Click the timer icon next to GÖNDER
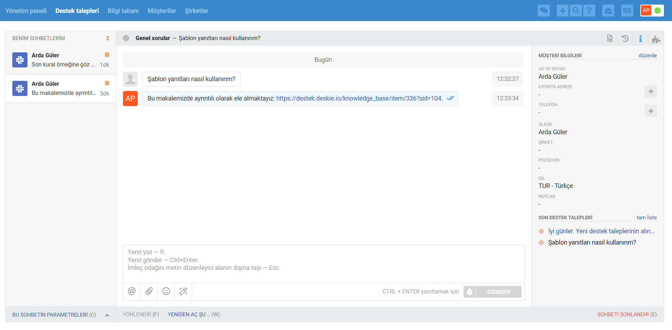Screen dimensions: 672x330 pos(469,292)
